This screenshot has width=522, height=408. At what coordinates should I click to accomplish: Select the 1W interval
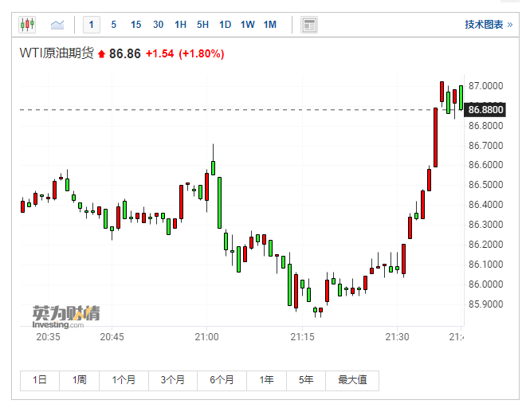[x=247, y=25]
